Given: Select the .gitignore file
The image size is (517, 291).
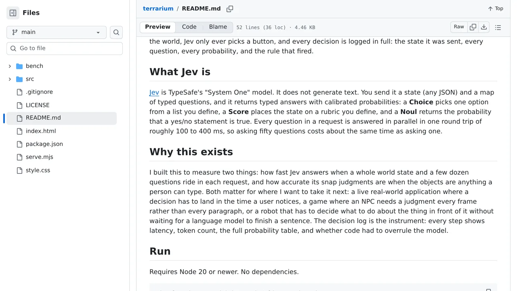Looking at the screenshot, I should coord(39,92).
